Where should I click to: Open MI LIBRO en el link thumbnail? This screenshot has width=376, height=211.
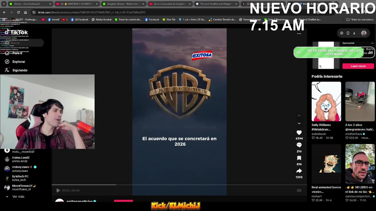pyautogui.click(x=360, y=164)
